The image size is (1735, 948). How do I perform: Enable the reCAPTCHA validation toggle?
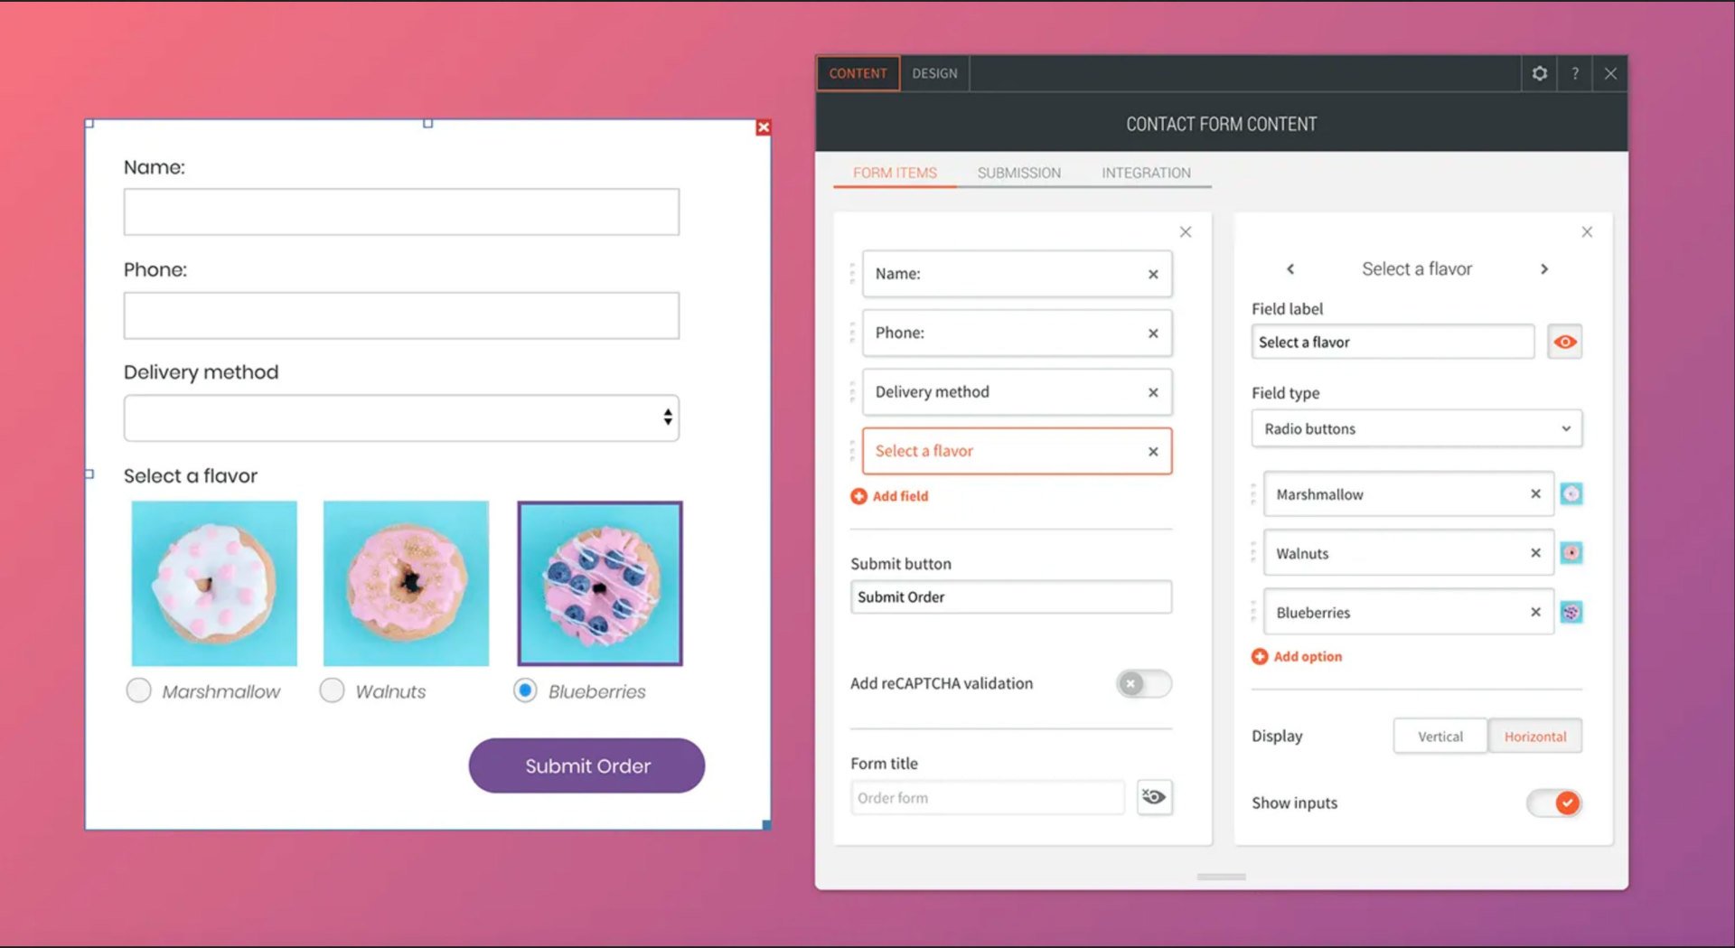click(1143, 684)
